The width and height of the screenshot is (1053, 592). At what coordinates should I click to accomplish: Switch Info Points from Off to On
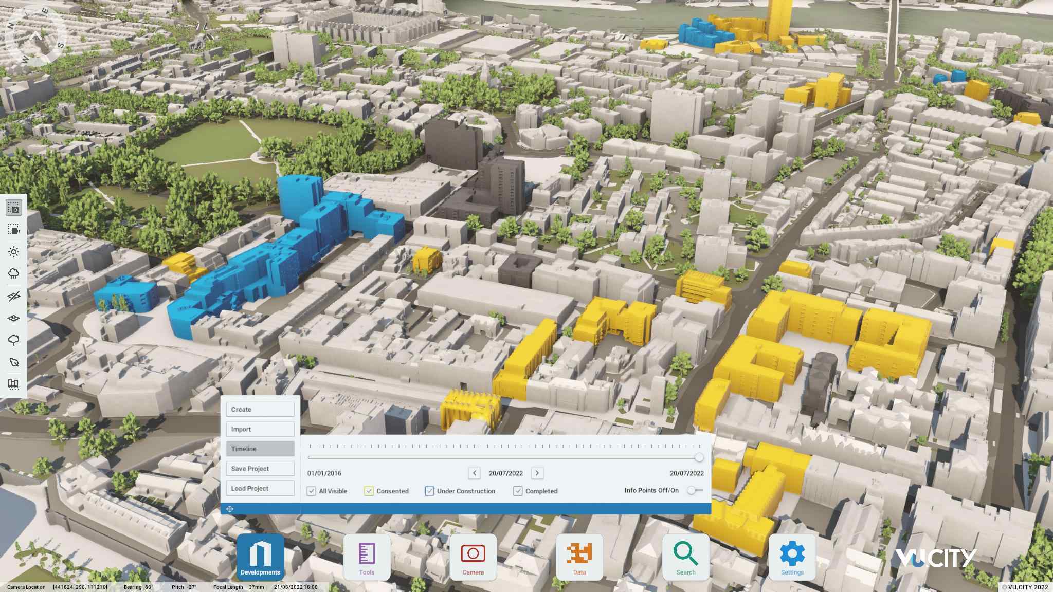point(693,490)
